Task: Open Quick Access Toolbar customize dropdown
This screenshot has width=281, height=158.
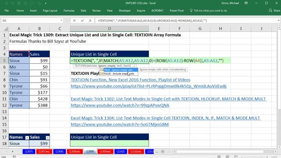Action: [46, 3]
